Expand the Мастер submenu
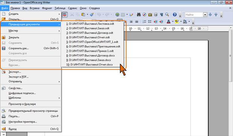The height and width of the screenshot is (136, 233). 31,31
